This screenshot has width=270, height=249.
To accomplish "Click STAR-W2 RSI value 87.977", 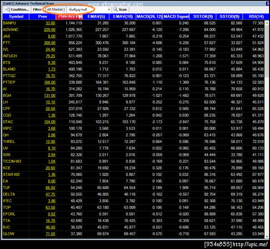I will pos(258,174).
